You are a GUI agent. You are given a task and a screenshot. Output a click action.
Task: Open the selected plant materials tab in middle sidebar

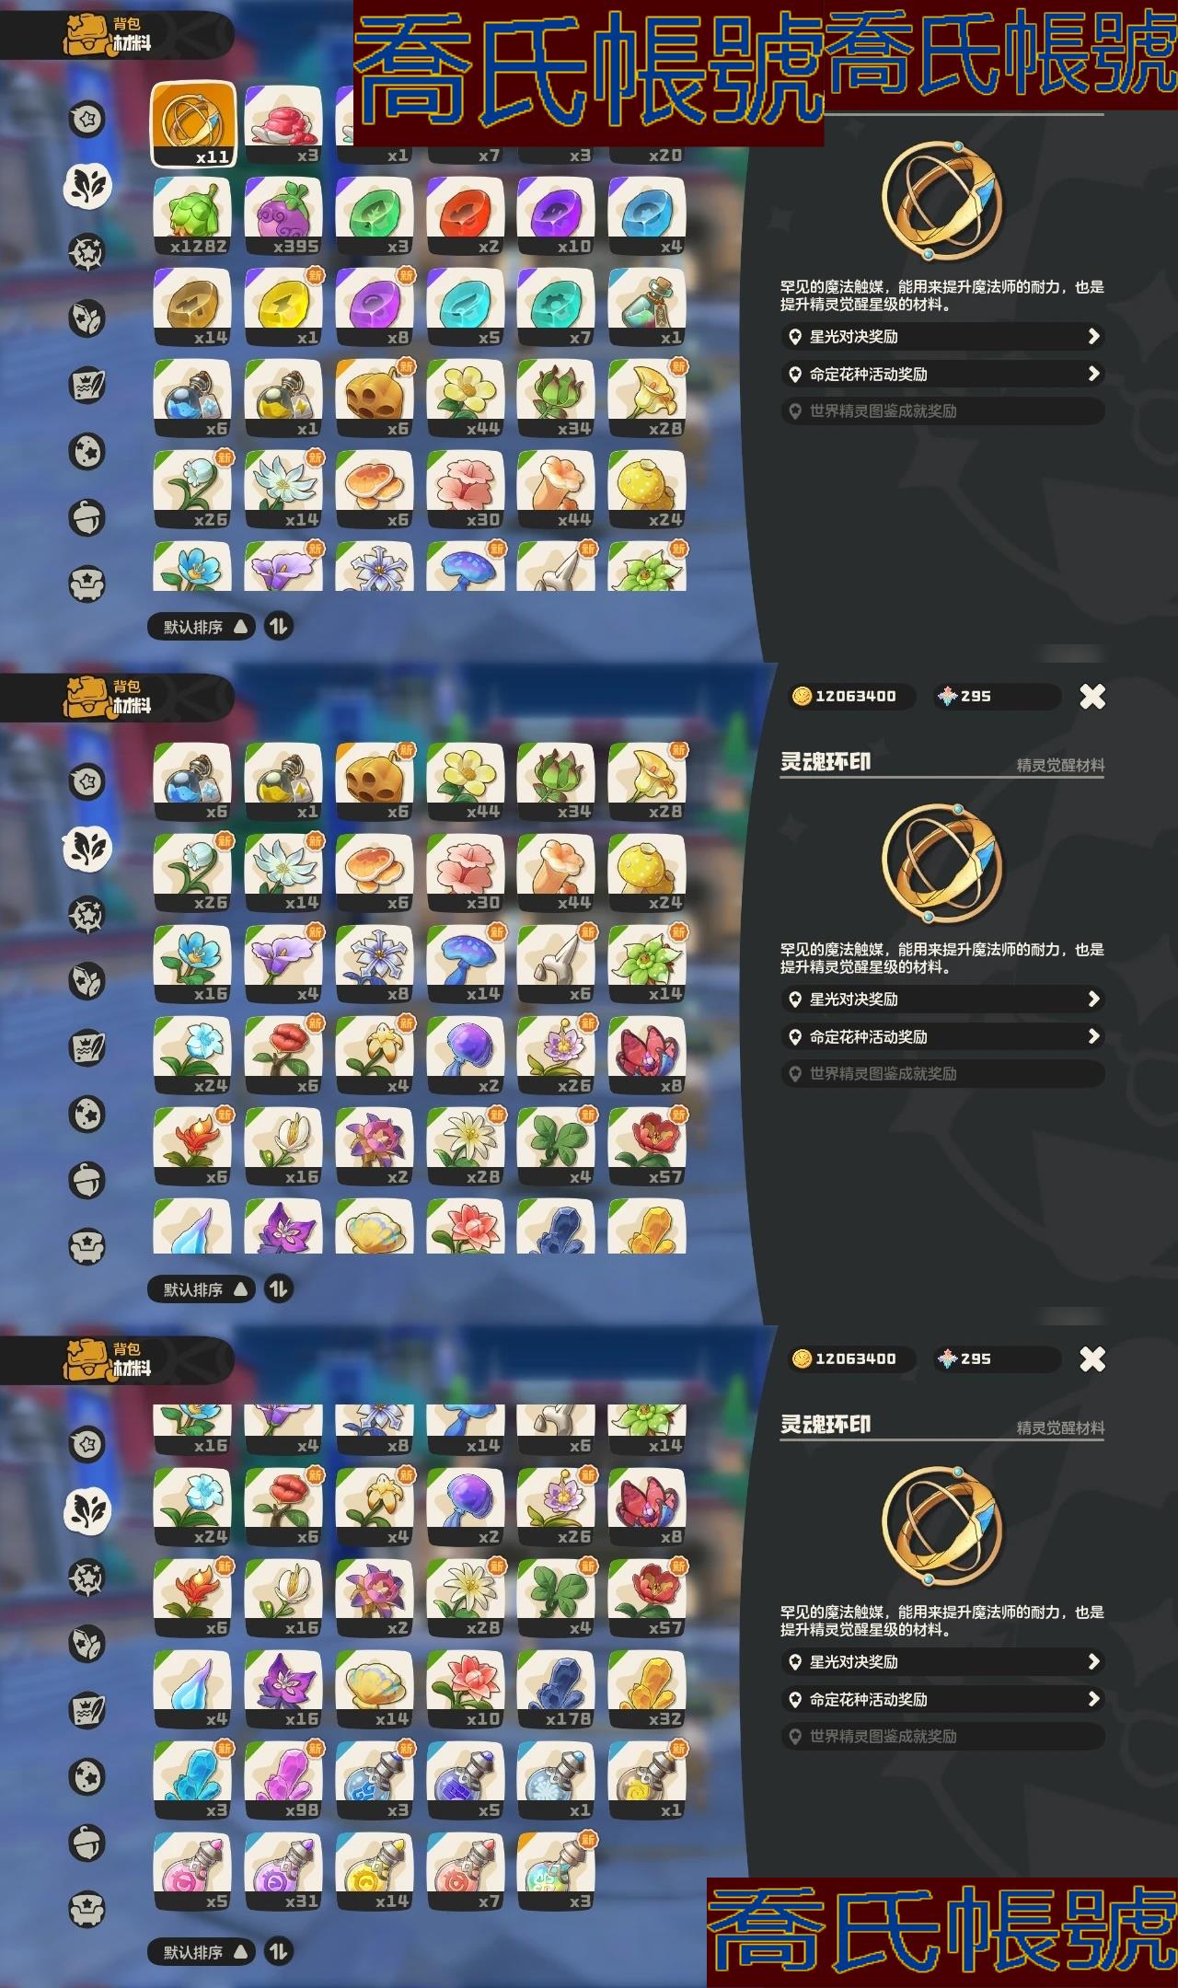87,849
